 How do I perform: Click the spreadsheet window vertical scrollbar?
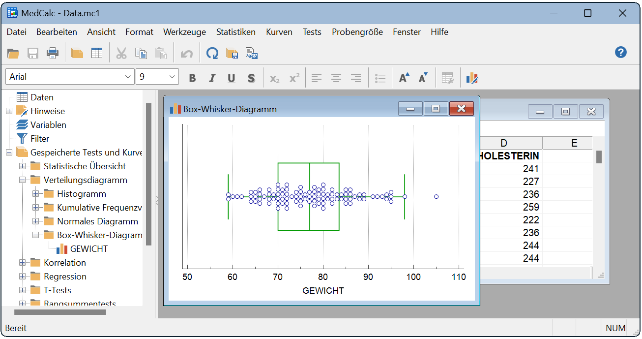tap(599, 157)
